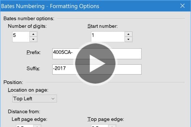Click the Top page edge label
The height and width of the screenshot is (127, 191).
(x=106, y=119)
